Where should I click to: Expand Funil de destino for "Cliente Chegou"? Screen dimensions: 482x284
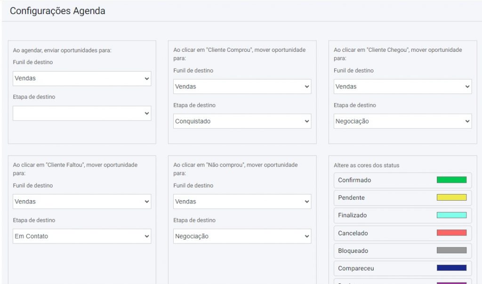point(402,87)
